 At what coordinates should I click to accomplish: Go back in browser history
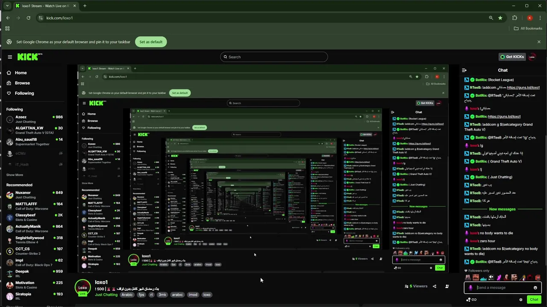[8, 18]
